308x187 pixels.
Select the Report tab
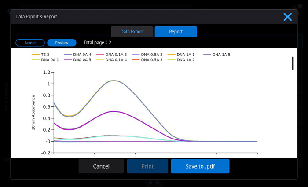(x=176, y=32)
